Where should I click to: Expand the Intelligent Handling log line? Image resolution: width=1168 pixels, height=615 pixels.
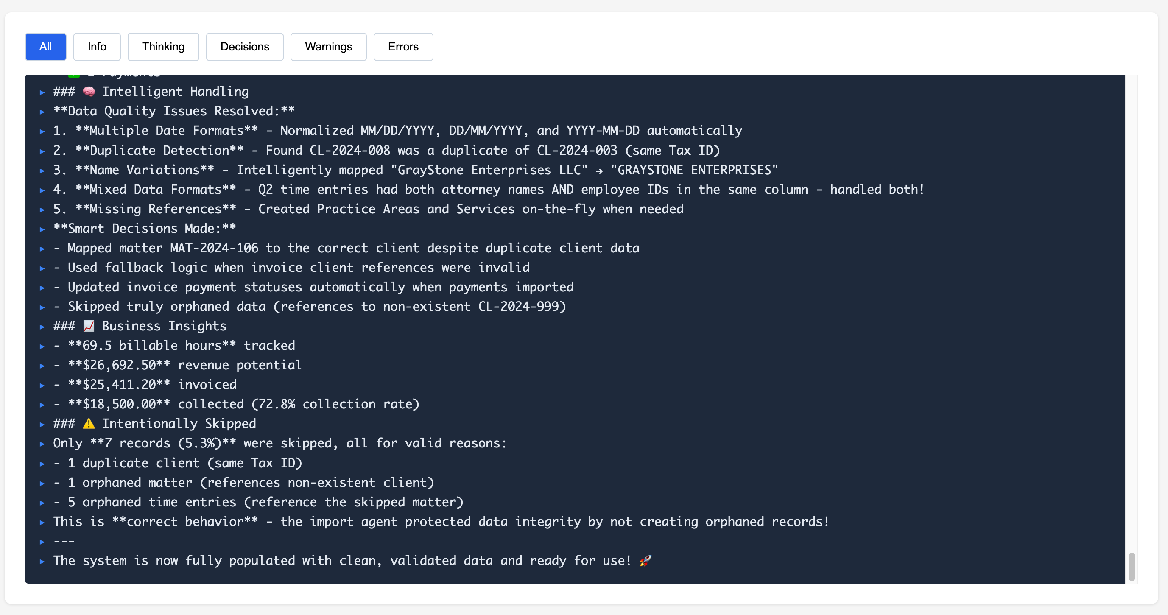(42, 92)
